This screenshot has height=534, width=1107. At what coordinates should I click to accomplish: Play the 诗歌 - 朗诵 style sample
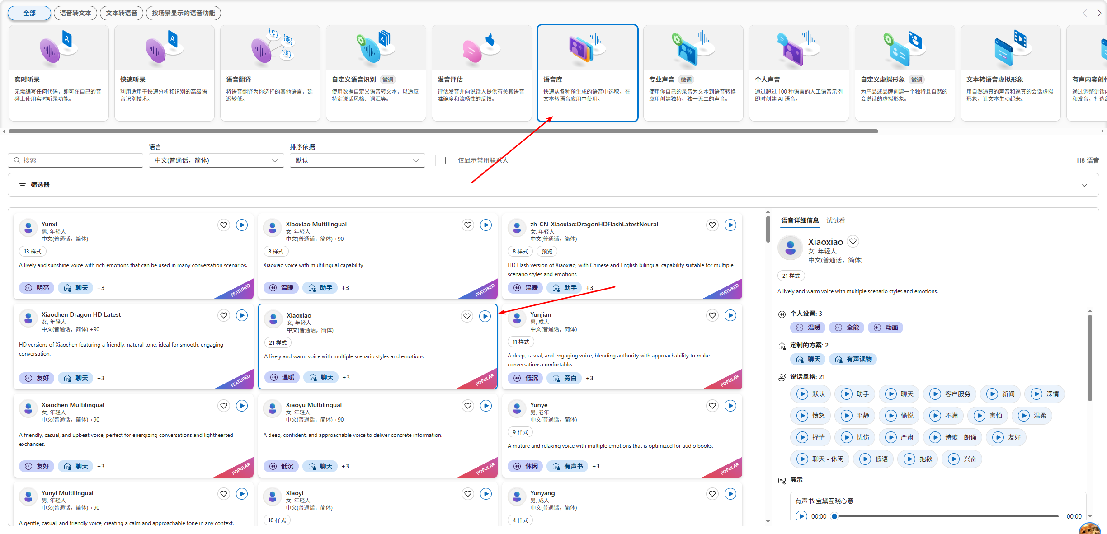click(x=935, y=437)
